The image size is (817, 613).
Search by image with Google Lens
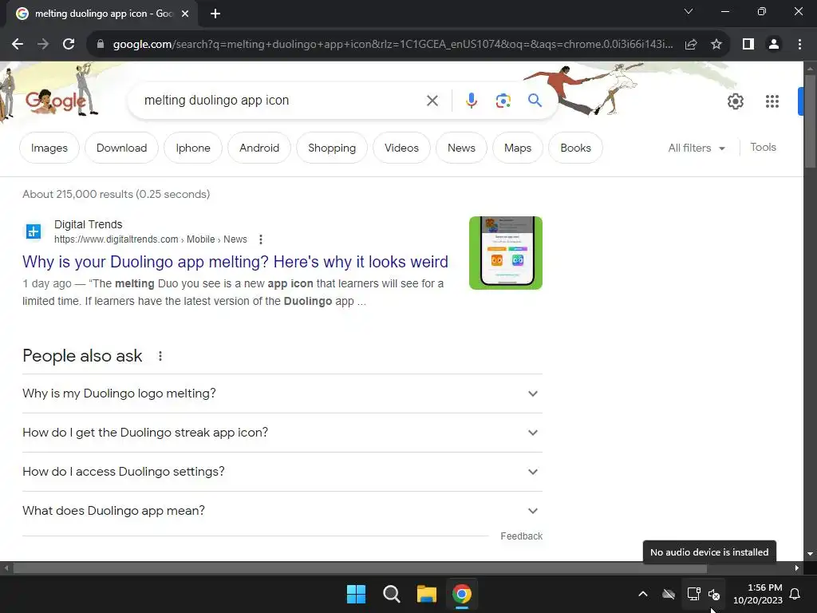pos(503,101)
